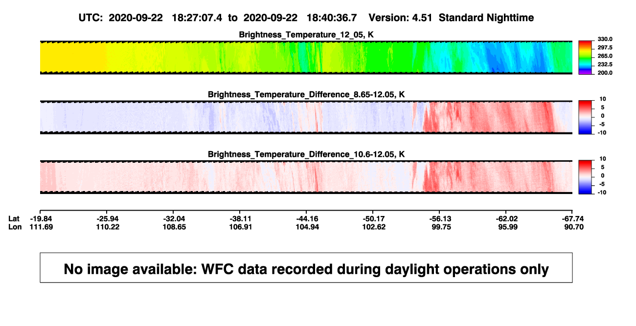636x326 pixels.
Task: Click the 8.65-12.05 temperature difference strip
Action: pos(306,117)
